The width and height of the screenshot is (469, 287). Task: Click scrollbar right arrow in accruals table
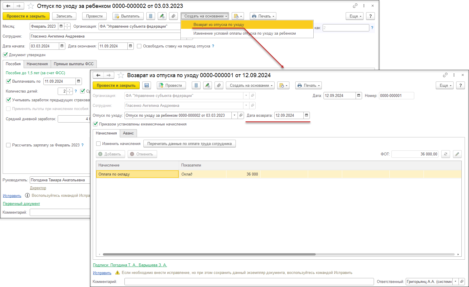point(458,254)
